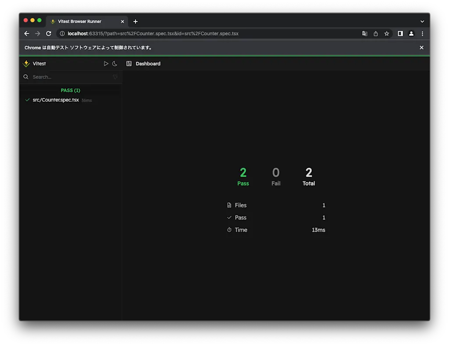The image size is (449, 346).
Task: Go forward with the browser forward arrow
Action: [38, 33]
